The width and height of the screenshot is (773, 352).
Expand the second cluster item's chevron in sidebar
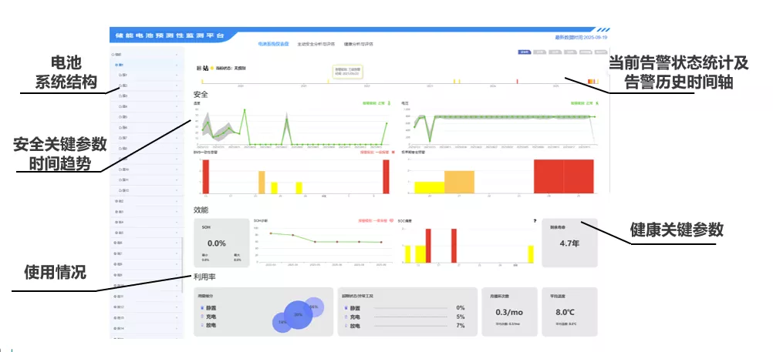pos(177,85)
